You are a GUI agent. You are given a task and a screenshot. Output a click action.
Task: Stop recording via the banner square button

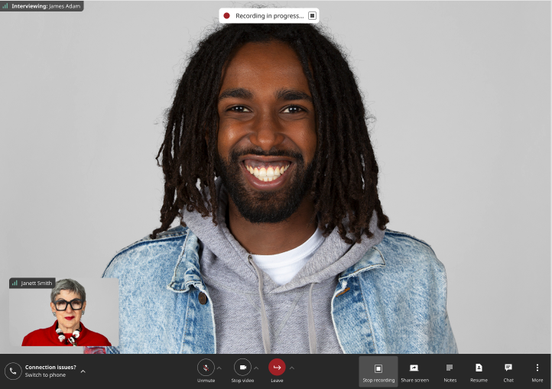(x=312, y=15)
